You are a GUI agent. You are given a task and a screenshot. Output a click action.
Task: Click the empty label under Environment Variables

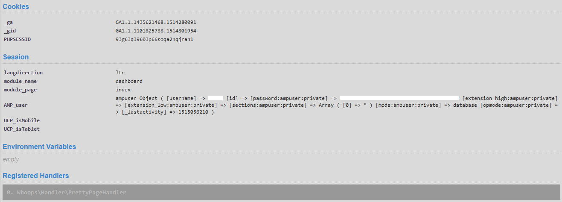11,160
